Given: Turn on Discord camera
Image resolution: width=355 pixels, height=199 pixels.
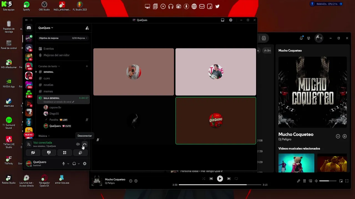Looking at the screenshot, I should tap(33, 153).
